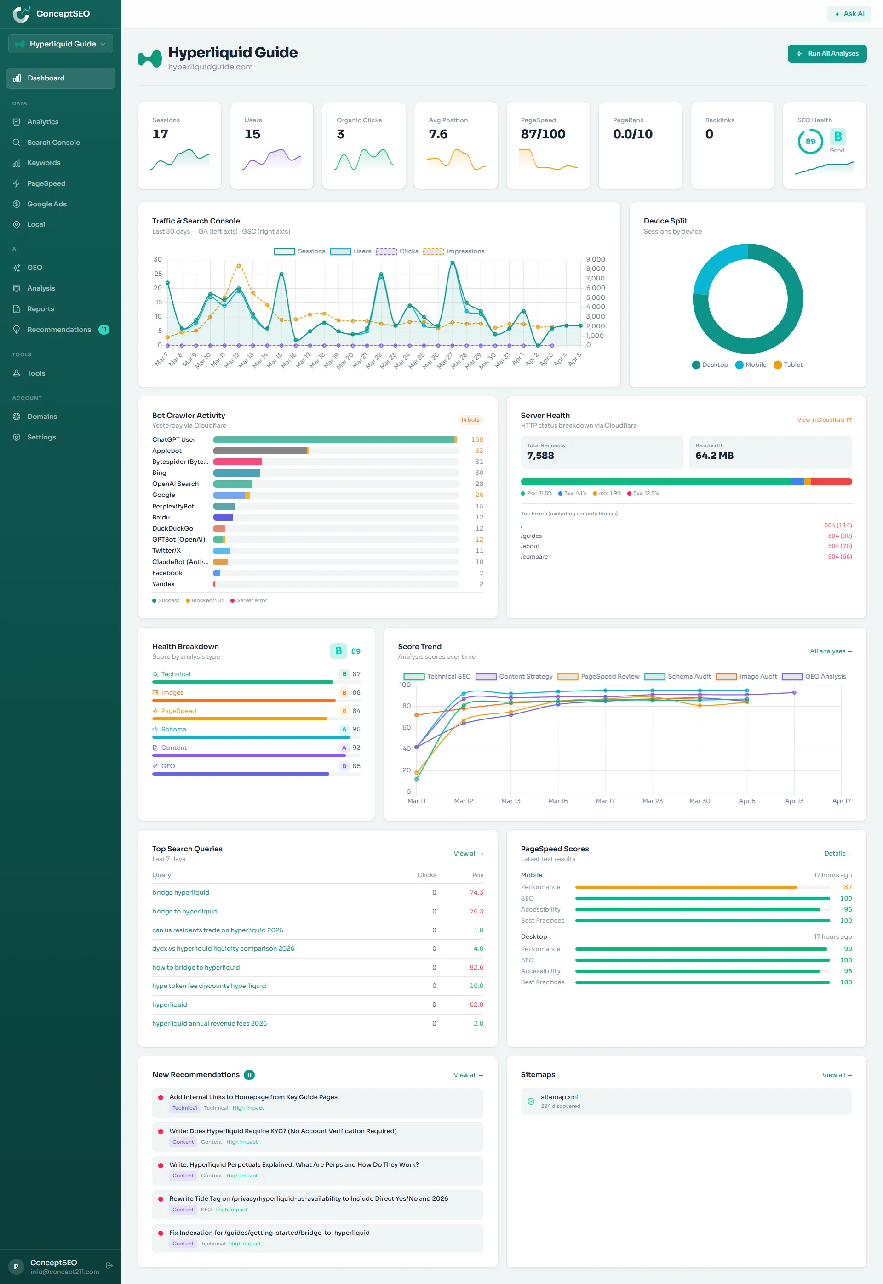Open the Google Ads menu item

click(61, 204)
